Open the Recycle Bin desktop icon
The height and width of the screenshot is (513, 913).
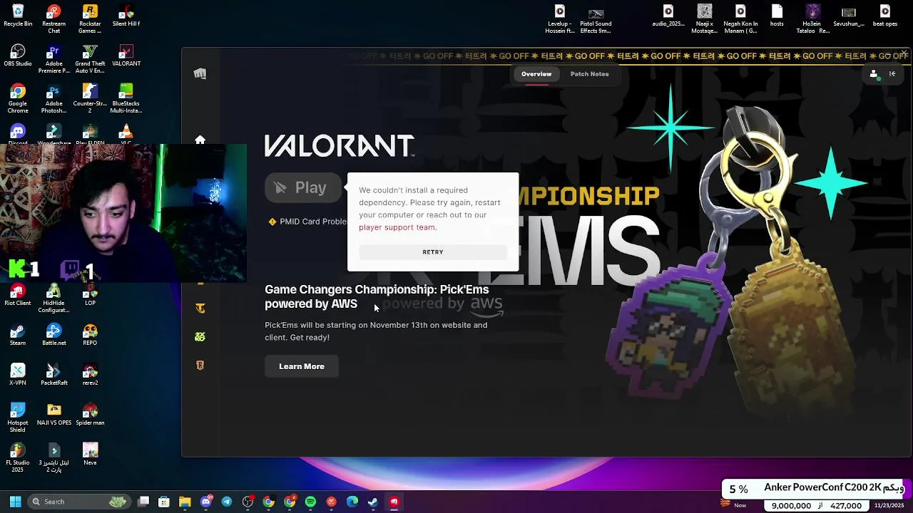[x=18, y=16]
